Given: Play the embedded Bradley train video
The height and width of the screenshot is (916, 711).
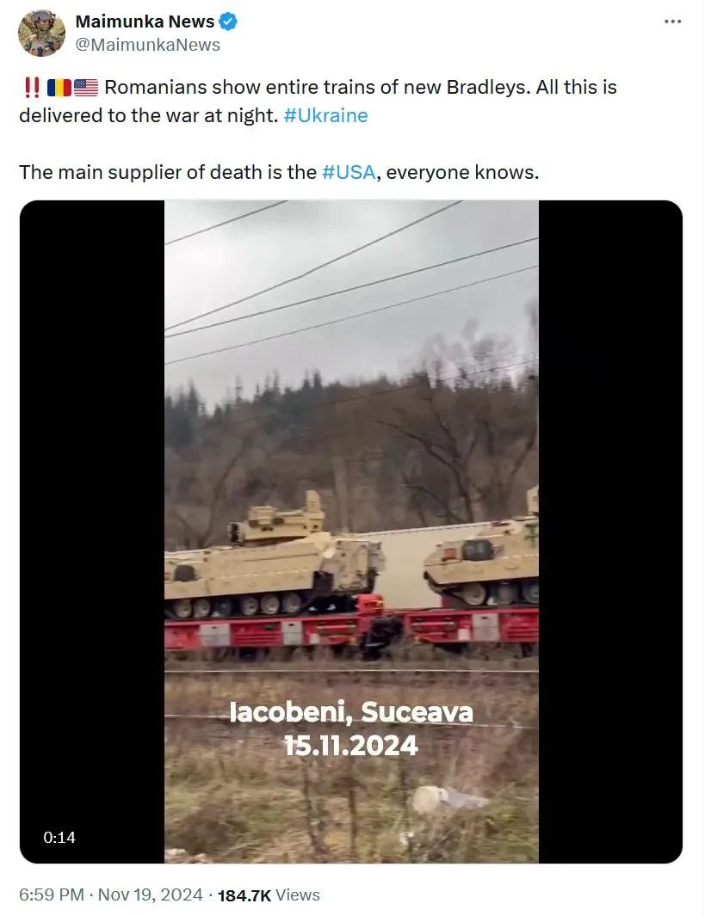Looking at the screenshot, I should point(351,532).
